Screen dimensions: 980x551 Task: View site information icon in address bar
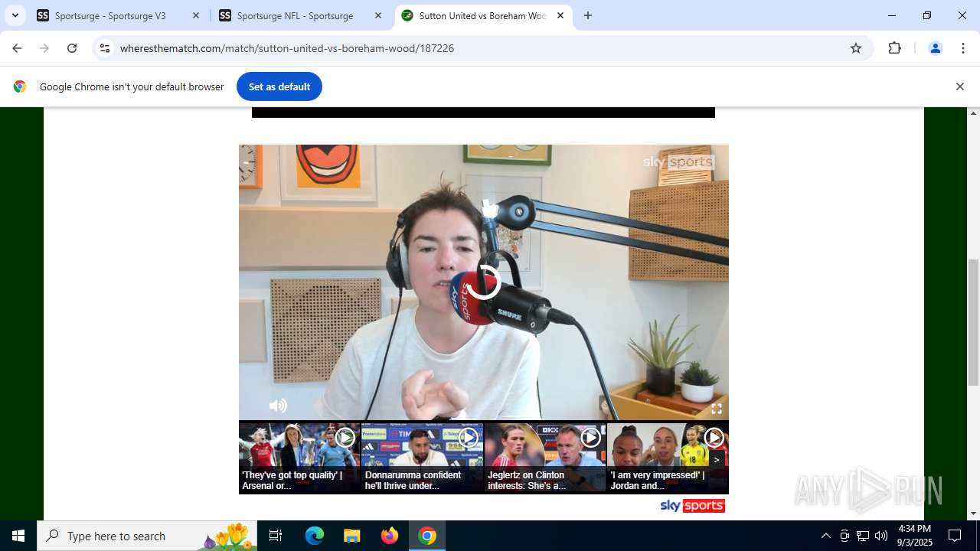pyautogui.click(x=105, y=48)
